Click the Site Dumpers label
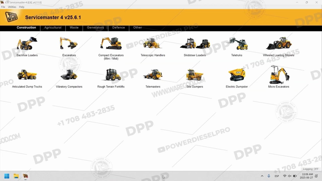The height and width of the screenshot is (181, 322). click(195, 87)
